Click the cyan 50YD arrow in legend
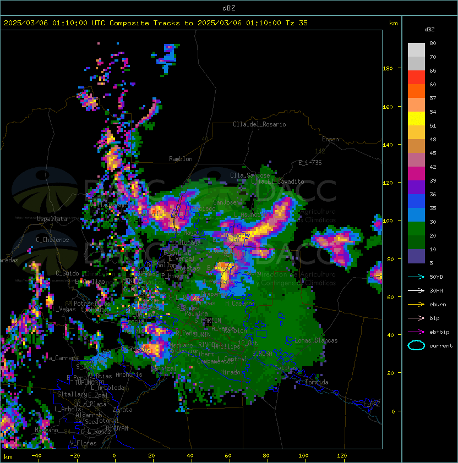 [x=416, y=277]
